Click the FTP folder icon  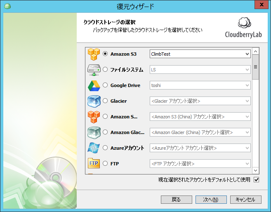[94, 163]
